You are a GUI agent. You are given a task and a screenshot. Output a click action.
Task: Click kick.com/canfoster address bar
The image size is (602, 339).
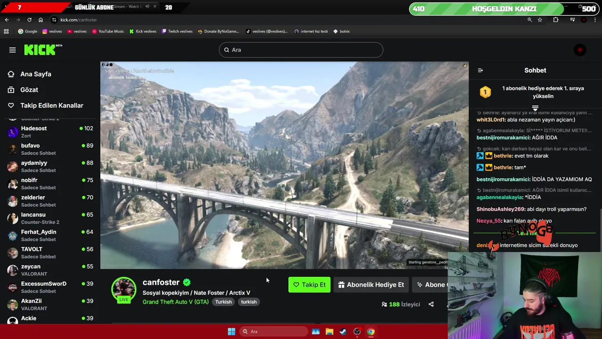pos(79,20)
